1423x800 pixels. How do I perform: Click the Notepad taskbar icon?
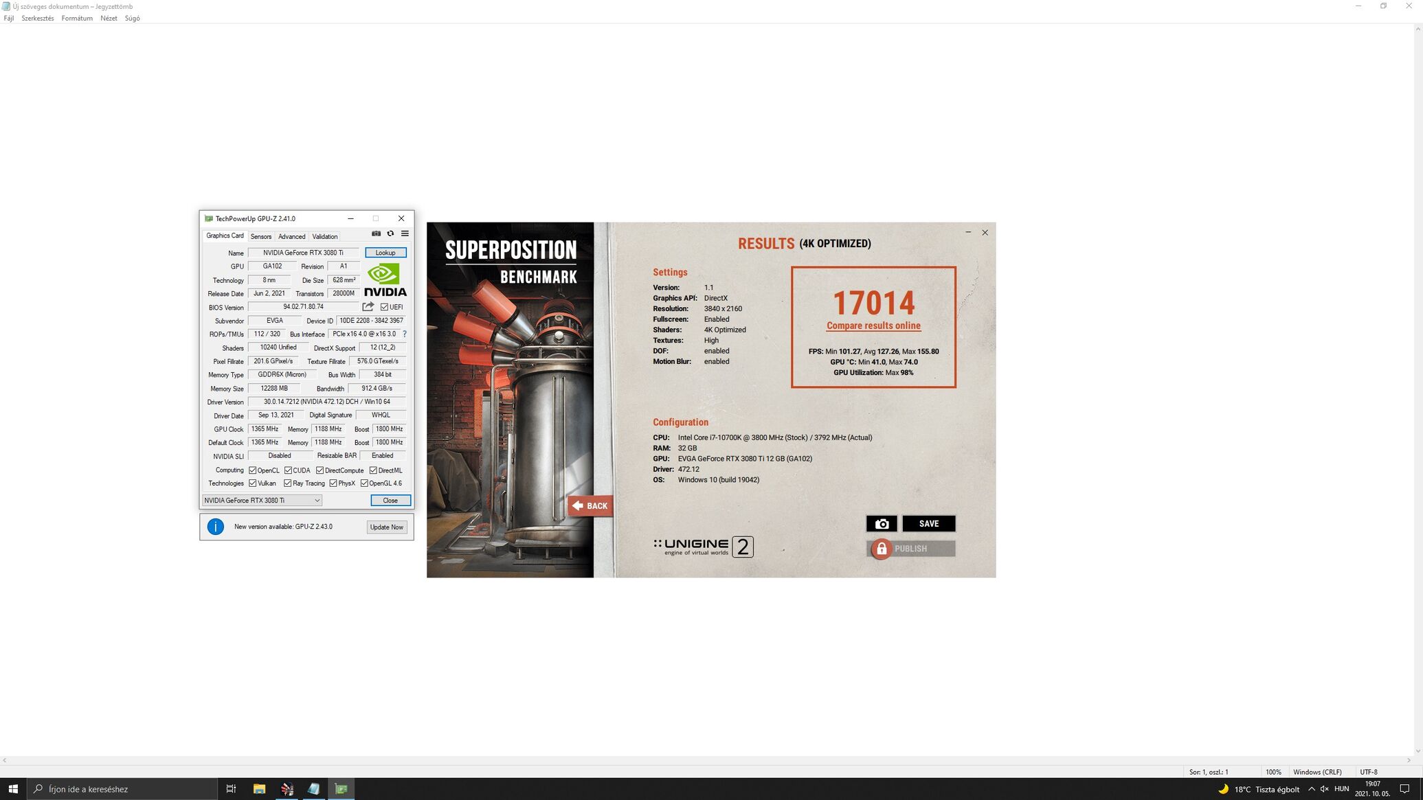314,789
